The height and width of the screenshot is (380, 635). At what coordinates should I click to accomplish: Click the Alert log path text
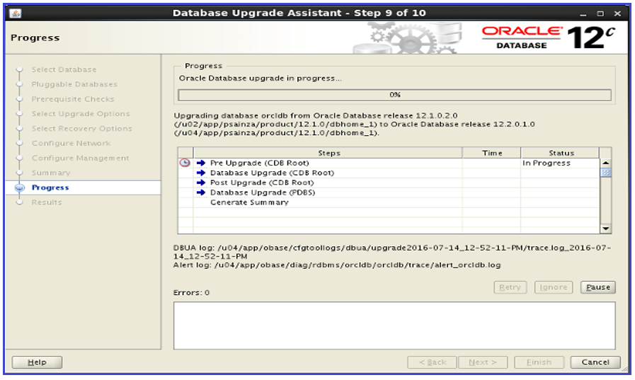click(x=337, y=265)
